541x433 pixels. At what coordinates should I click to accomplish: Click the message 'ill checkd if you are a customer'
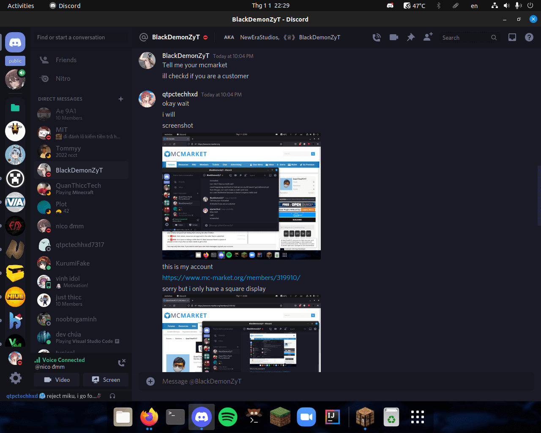205,76
